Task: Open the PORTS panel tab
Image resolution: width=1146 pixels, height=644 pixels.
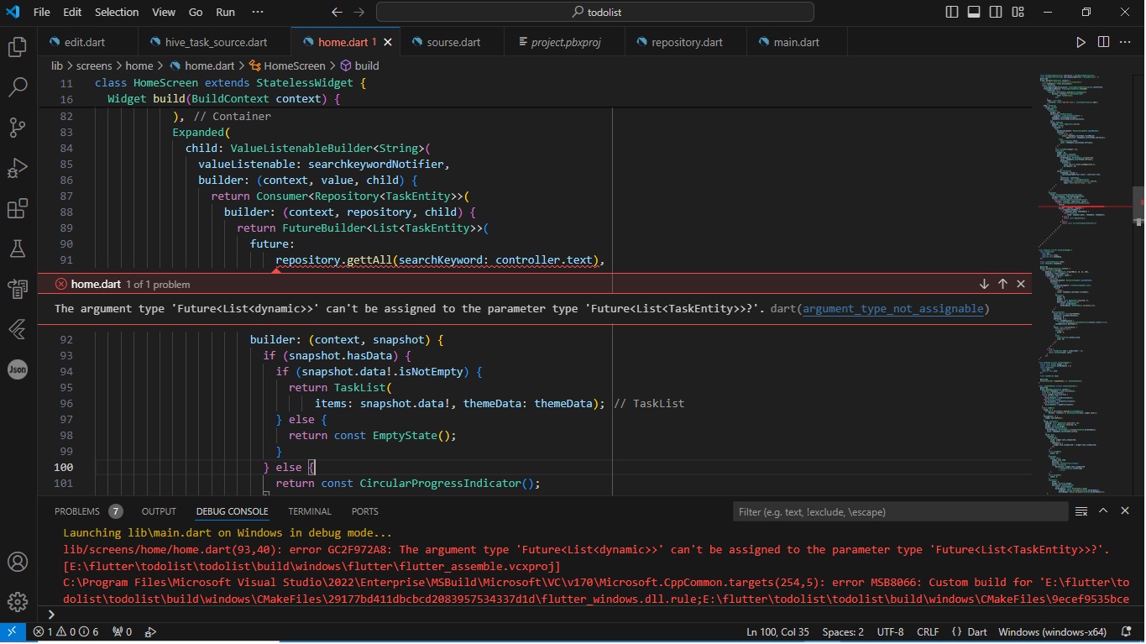Action: coord(364,511)
